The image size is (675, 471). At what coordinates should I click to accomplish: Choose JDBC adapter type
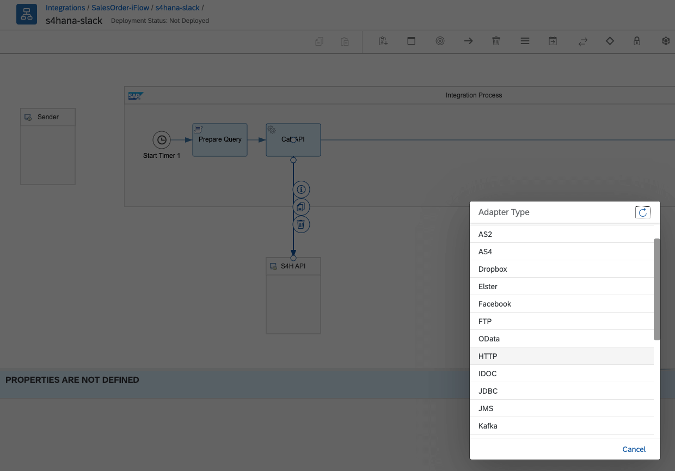pyautogui.click(x=562, y=391)
